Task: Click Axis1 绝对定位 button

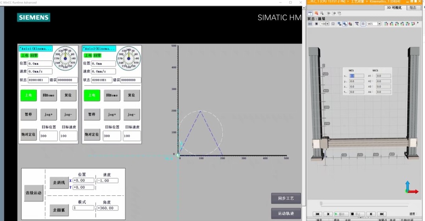Action: click(28, 134)
